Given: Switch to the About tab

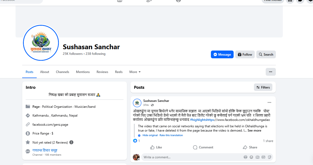Looking at the screenshot, I should coord(45,72).
